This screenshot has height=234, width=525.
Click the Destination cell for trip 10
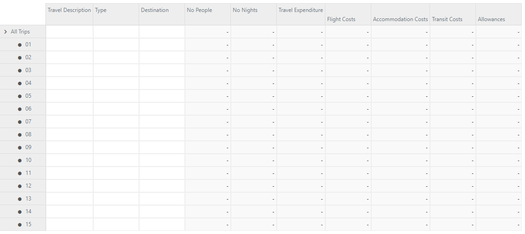162,160
